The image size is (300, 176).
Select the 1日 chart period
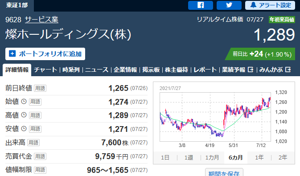click(x=165, y=157)
